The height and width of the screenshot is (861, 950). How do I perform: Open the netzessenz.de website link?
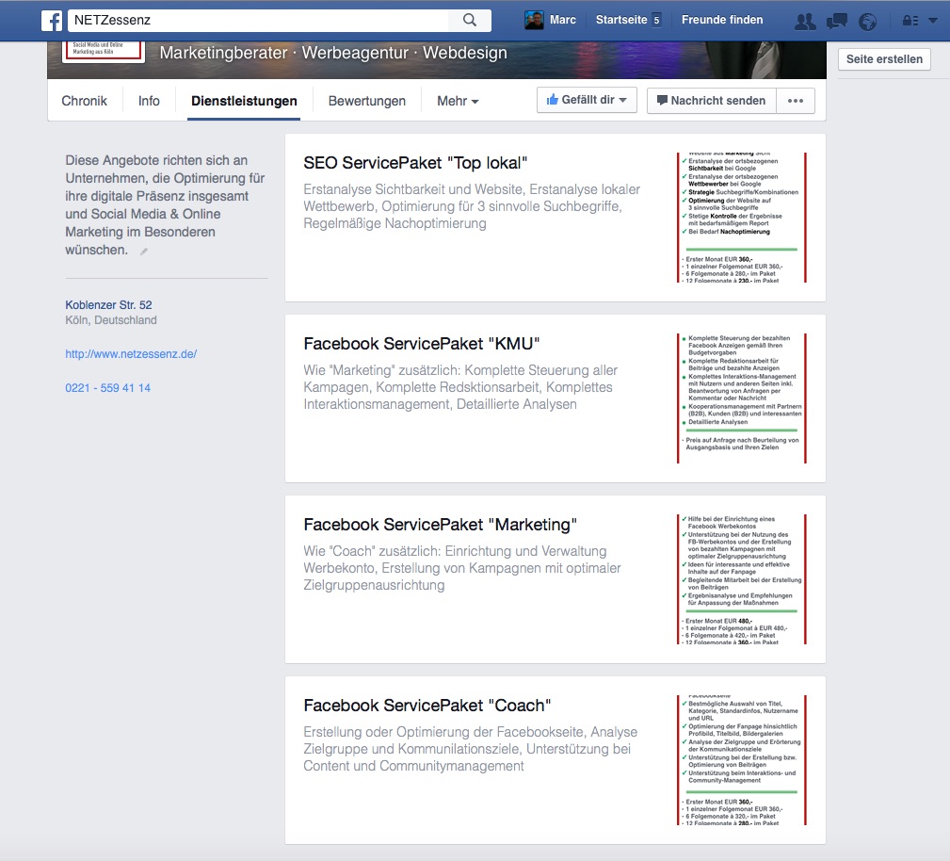(x=131, y=354)
